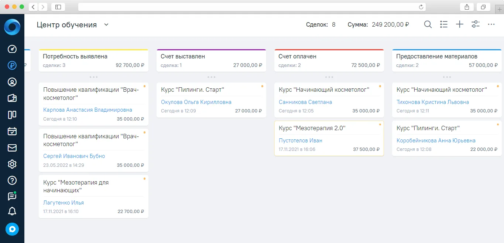
Task: Open contact Окулова Ольга Кирилловна
Action: click(196, 102)
